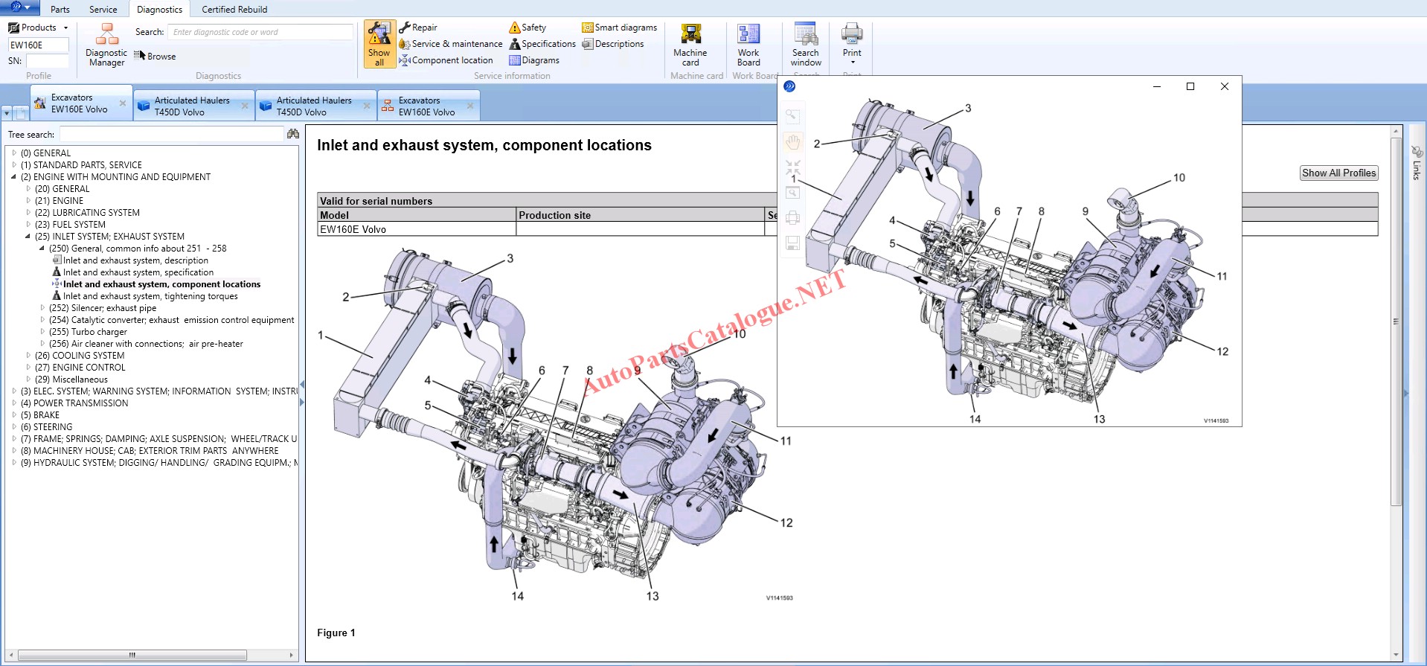Open the Work Board
1427x666 pixels.
(x=748, y=45)
